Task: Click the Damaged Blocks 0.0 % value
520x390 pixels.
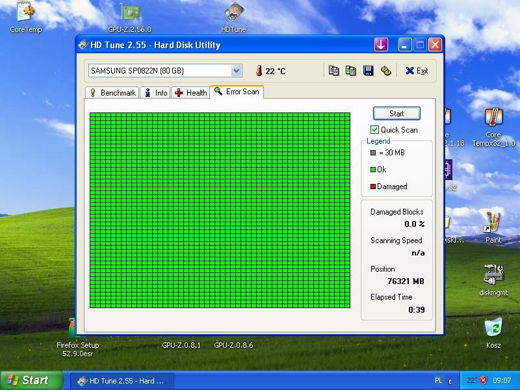Action: (414, 224)
